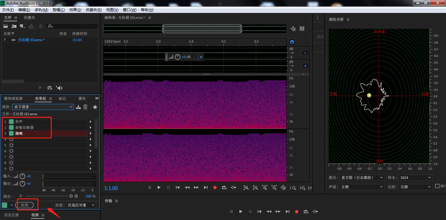446x220 pixels.
Task: Open the 处理 selection-only dropdown
Action: point(81,205)
